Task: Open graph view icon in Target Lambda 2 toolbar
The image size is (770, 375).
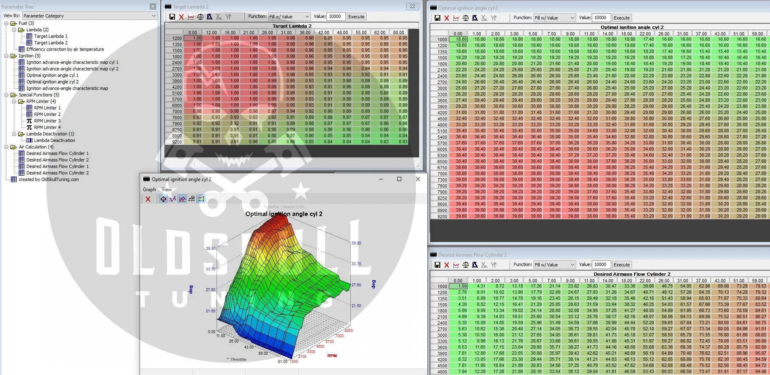Action: [x=190, y=17]
